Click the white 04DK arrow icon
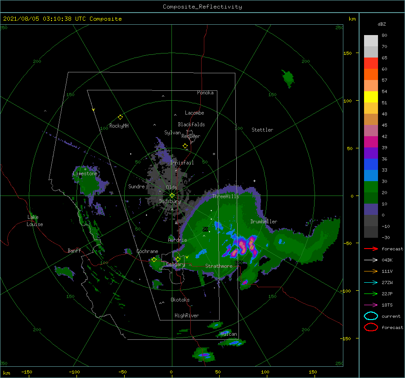405x378 pixels. pos(371,260)
